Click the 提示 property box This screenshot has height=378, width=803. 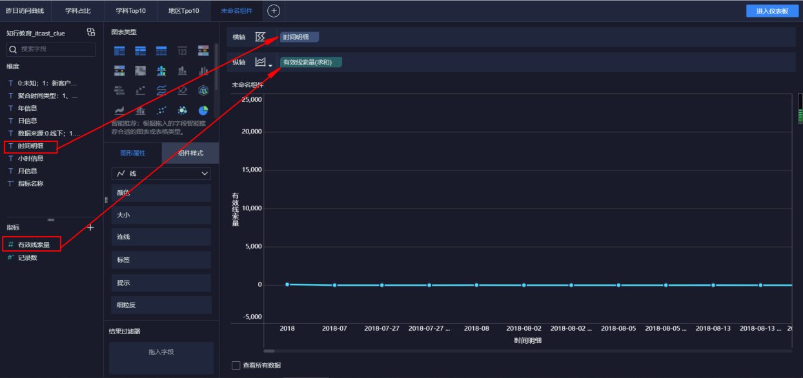pos(161,283)
